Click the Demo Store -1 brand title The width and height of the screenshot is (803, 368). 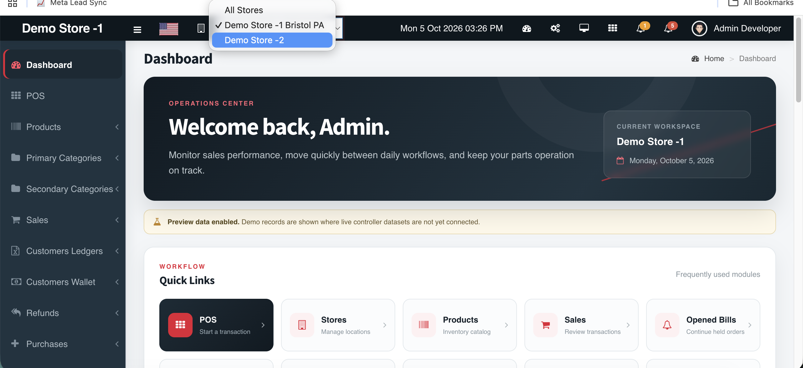coord(62,28)
